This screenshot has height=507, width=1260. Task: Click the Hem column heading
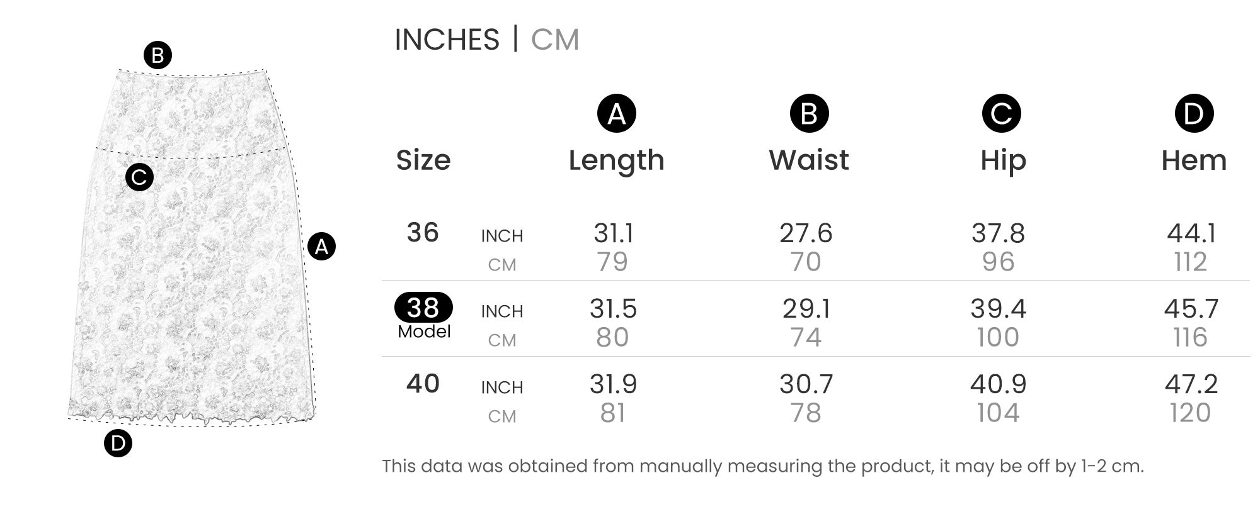pos(1194,160)
